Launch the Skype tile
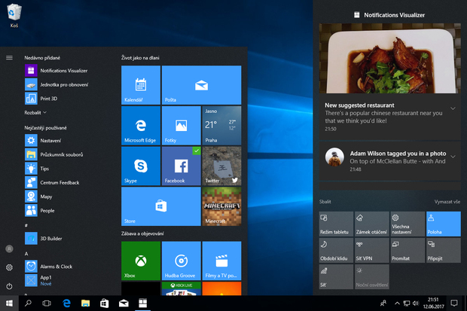The image size is (467, 311). [x=141, y=166]
